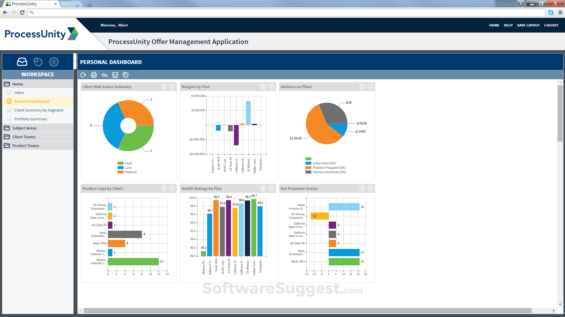Click the orange Medium color swatch in the legend
This screenshot has width=565, height=317.
click(x=120, y=172)
